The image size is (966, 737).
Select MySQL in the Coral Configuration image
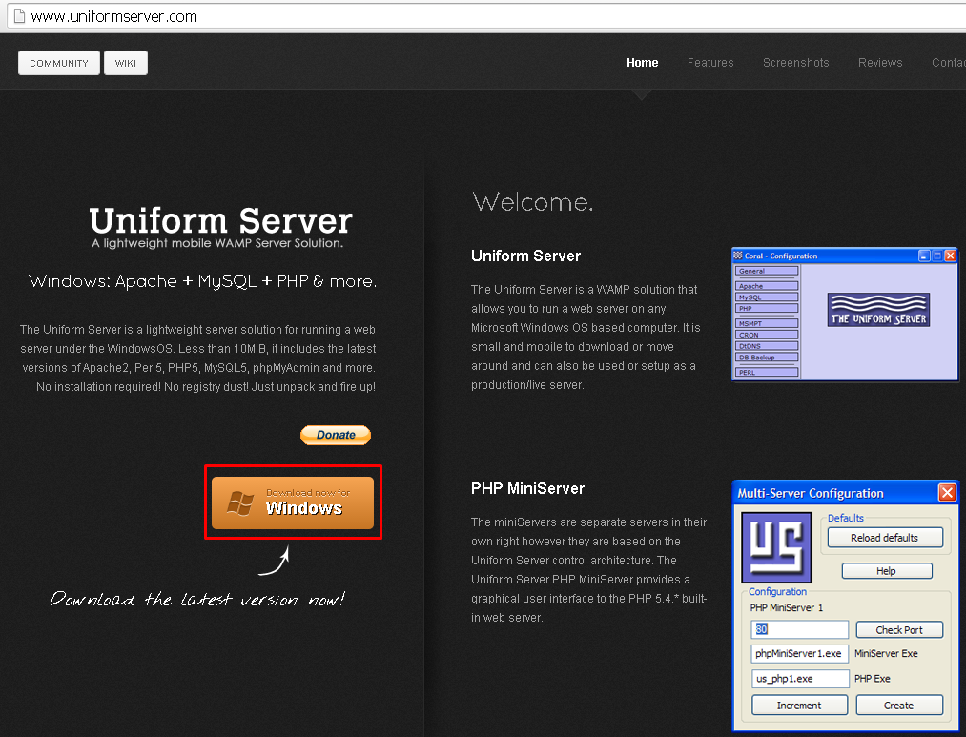click(767, 297)
